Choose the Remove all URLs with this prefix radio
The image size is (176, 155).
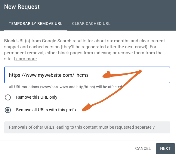point(8,110)
